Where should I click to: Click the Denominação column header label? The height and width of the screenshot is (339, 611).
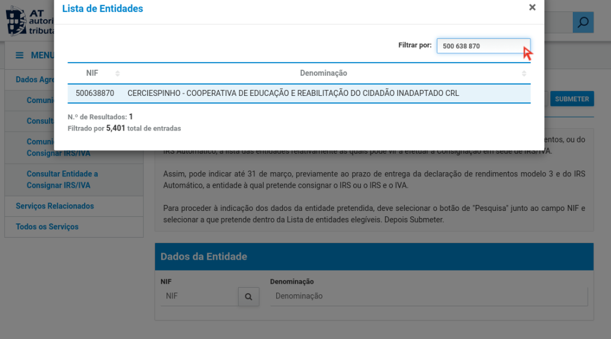tap(323, 73)
